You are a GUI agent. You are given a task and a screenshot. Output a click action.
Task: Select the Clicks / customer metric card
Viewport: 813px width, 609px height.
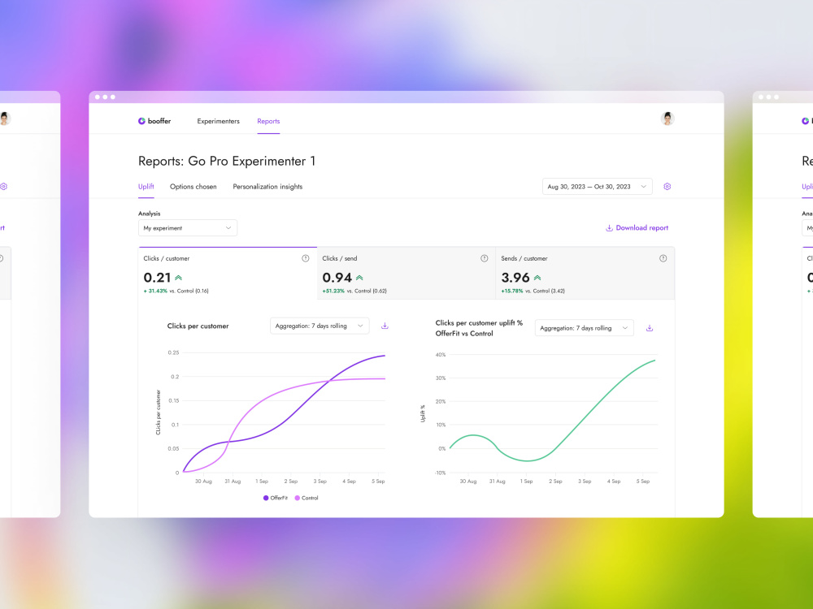click(228, 273)
